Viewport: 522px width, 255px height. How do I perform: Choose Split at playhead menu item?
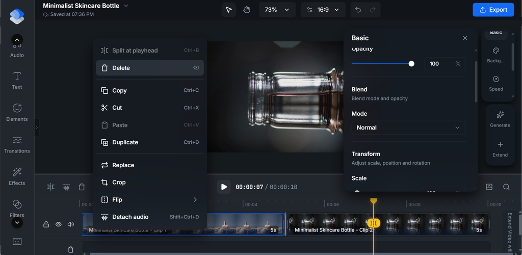click(x=150, y=50)
